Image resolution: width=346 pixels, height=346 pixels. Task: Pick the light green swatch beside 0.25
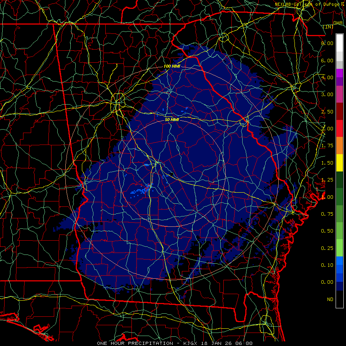(339, 248)
